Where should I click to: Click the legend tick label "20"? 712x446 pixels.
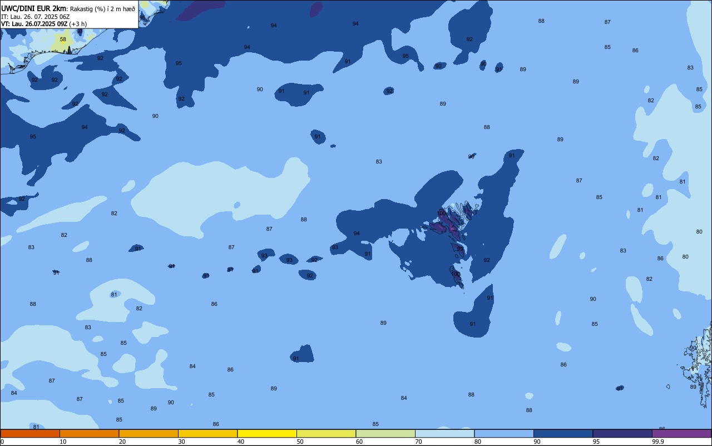point(122,442)
